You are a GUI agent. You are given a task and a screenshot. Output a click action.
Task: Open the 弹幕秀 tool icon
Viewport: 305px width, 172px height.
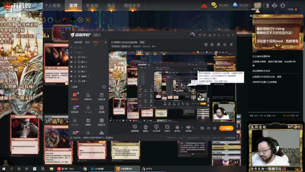[88, 122]
